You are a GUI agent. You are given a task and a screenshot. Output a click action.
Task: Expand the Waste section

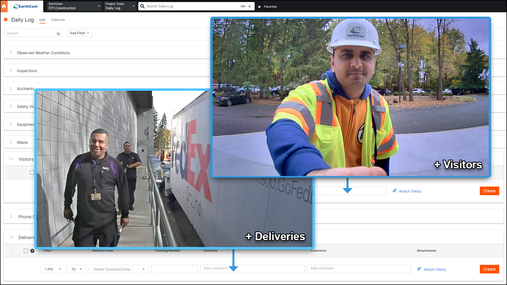point(11,142)
